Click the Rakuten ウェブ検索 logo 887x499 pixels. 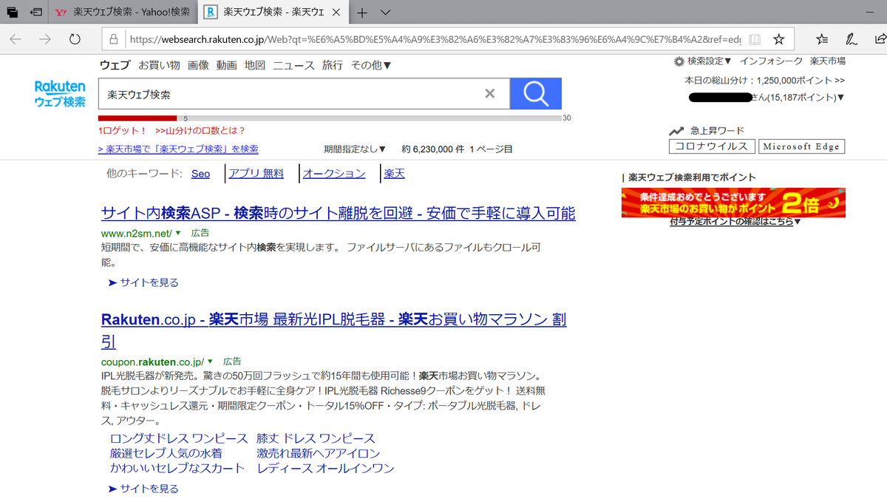(60, 94)
